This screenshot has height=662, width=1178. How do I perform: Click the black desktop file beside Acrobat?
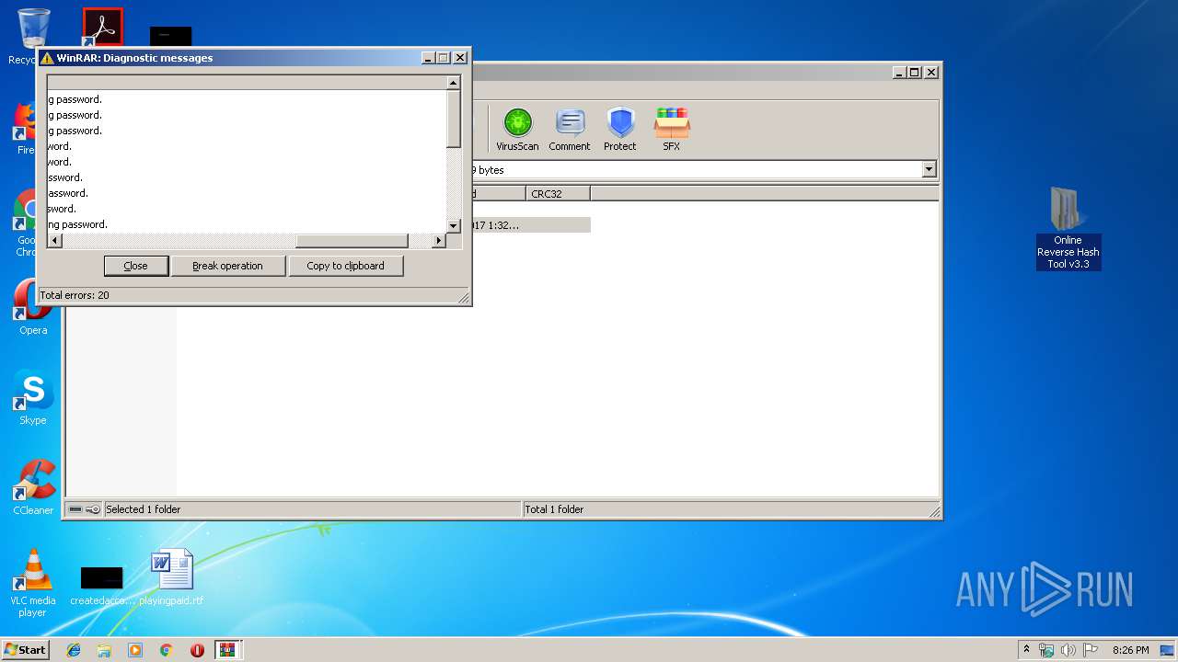coord(171,36)
